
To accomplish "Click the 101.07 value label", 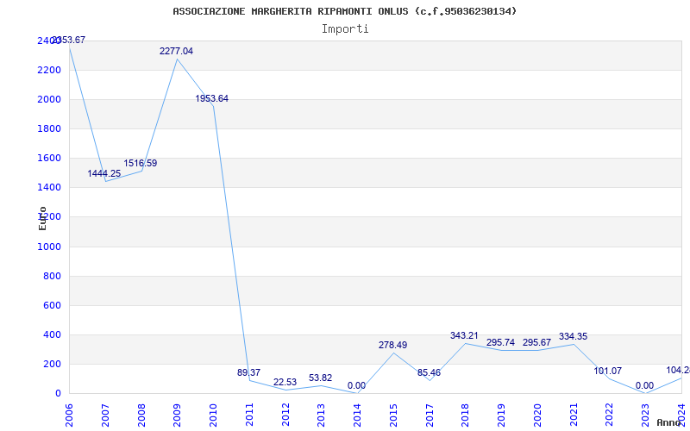I will click(608, 371).
